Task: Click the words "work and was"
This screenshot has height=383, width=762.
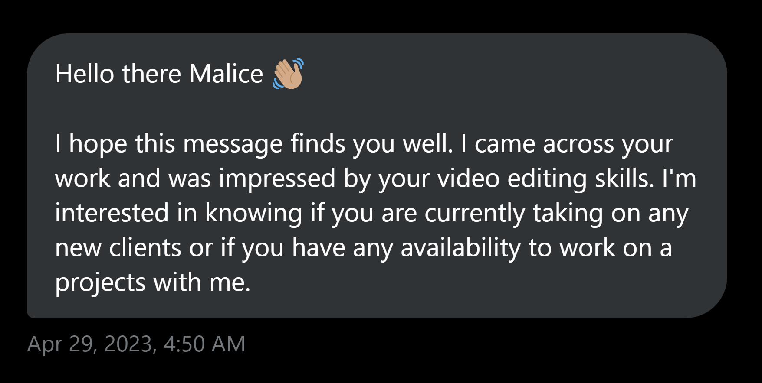Action: 133,179
